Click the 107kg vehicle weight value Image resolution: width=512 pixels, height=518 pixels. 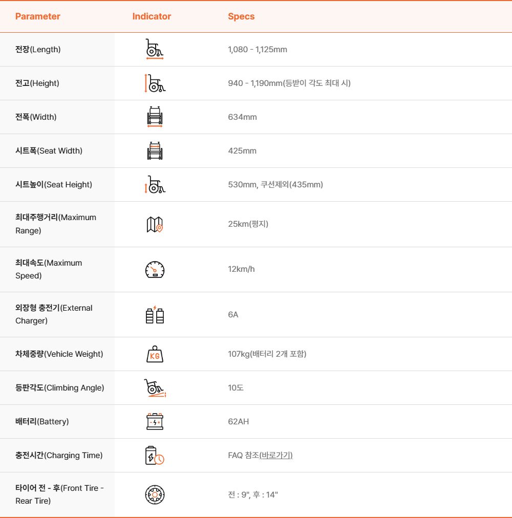(267, 354)
